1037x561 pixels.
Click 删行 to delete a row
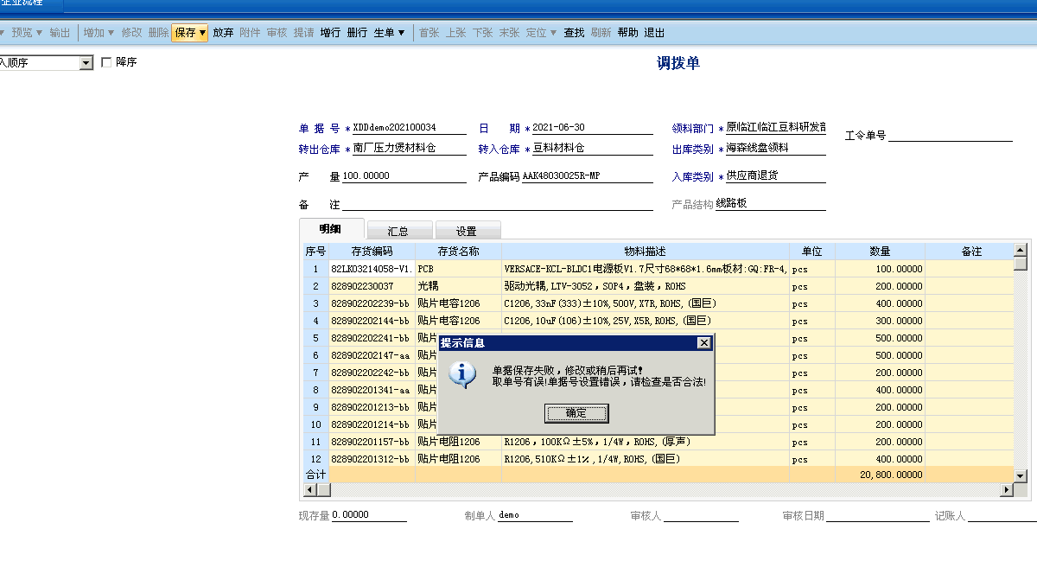click(357, 33)
